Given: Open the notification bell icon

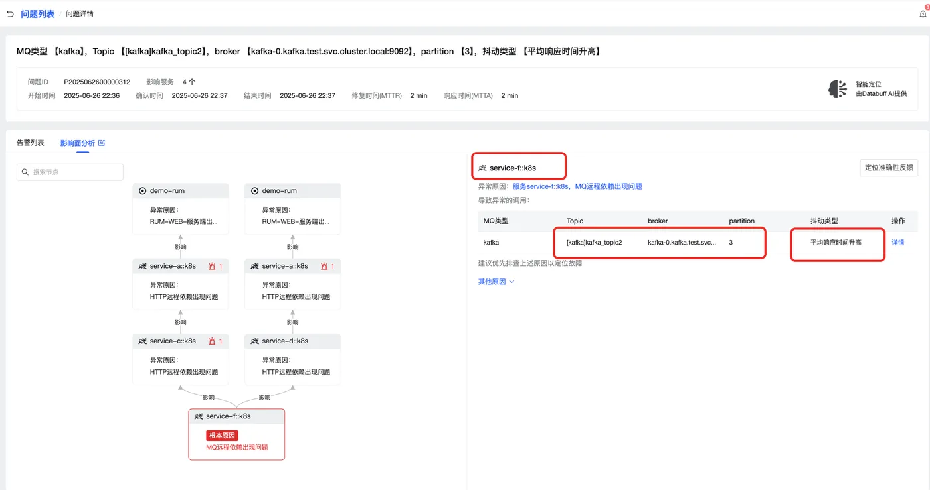Looking at the screenshot, I should pyautogui.click(x=923, y=13).
